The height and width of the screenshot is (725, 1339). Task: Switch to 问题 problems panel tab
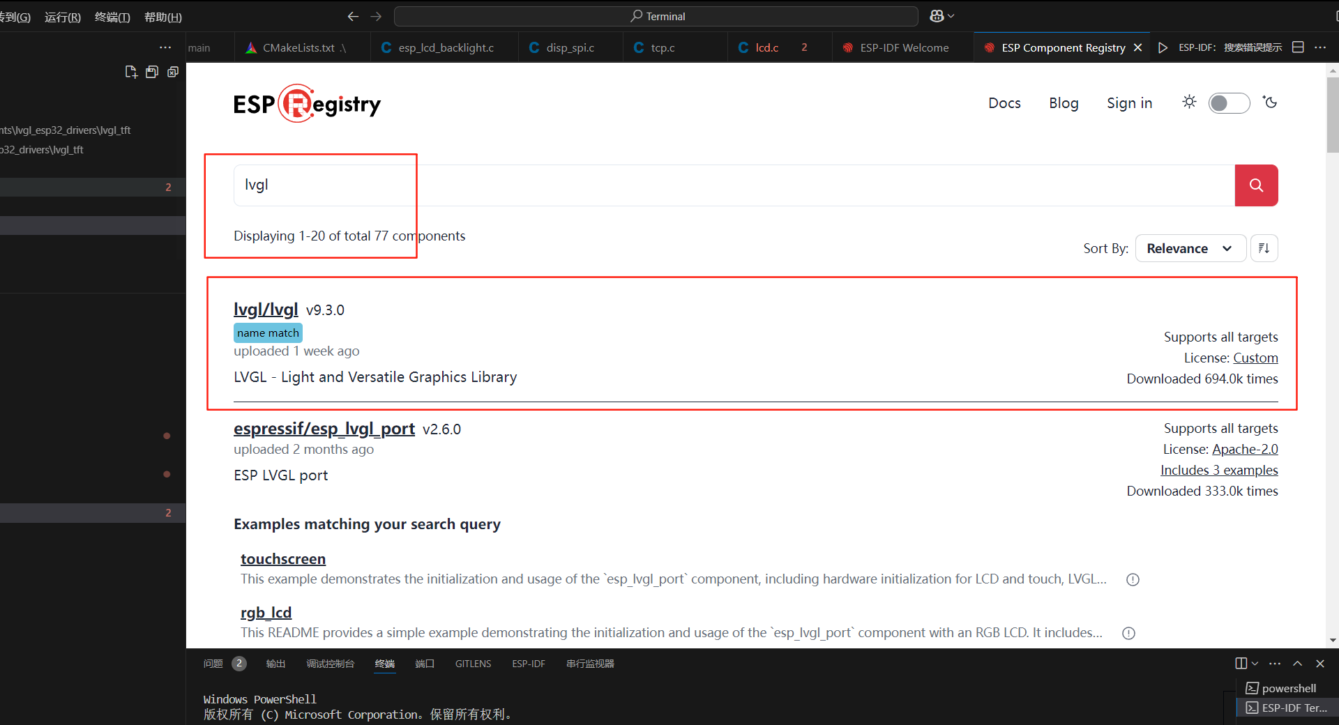(224, 664)
